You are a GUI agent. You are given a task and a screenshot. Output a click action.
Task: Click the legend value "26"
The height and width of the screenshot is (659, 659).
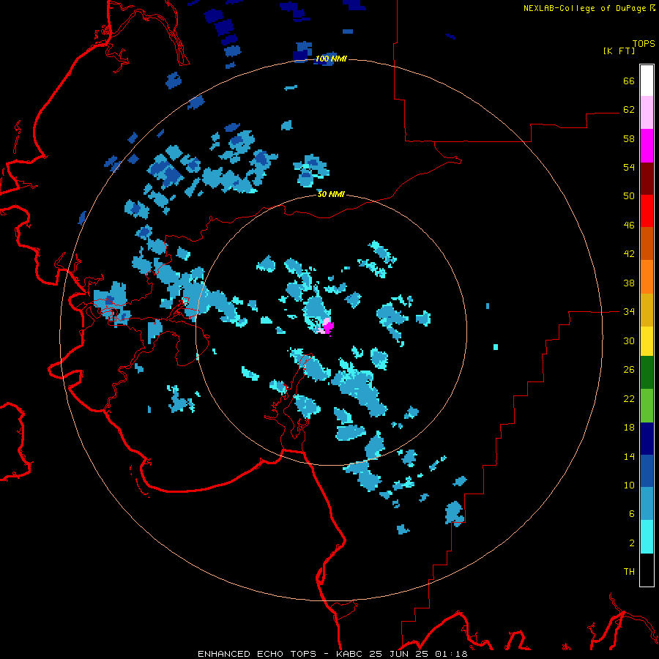tap(629, 370)
